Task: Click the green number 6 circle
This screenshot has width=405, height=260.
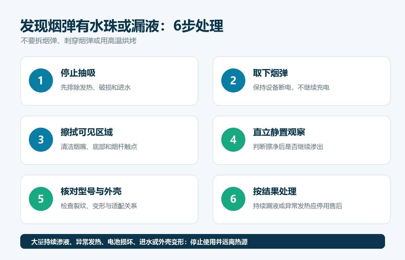Action: 233,199
